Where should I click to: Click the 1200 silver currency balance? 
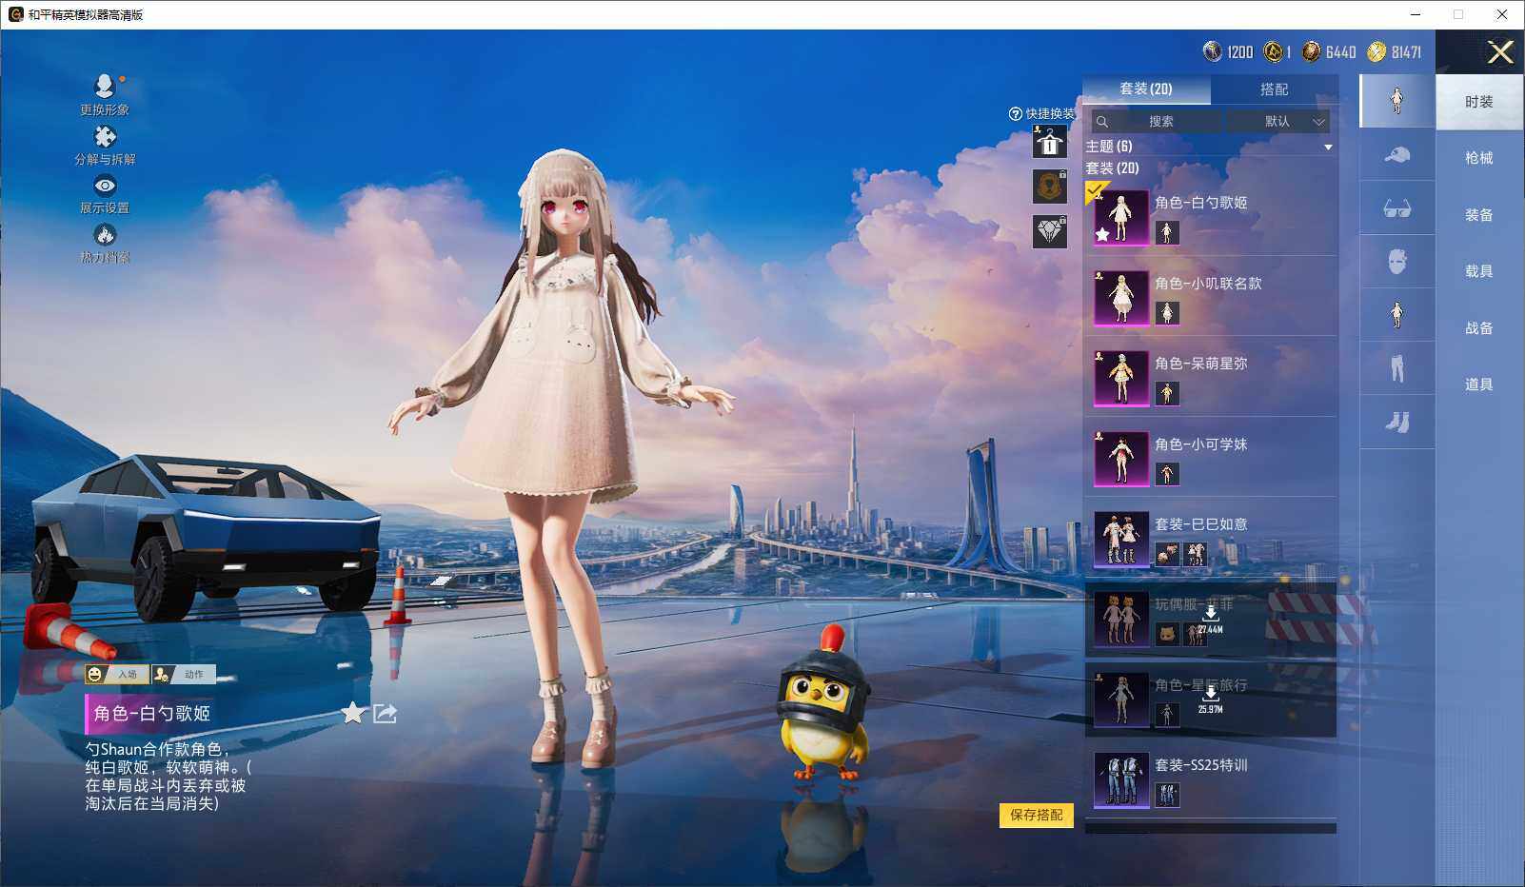click(1228, 51)
